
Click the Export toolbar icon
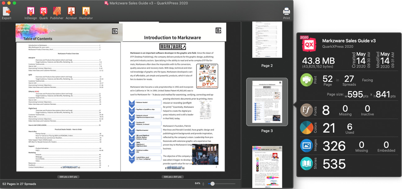point(7,11)
